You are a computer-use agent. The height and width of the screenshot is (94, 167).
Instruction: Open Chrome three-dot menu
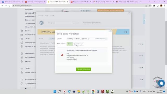point(165,6)
